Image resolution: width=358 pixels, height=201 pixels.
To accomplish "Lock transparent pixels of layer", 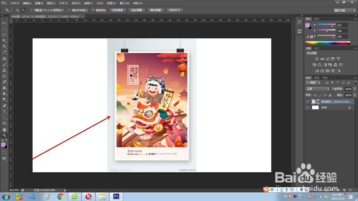I will coord(315,95).
